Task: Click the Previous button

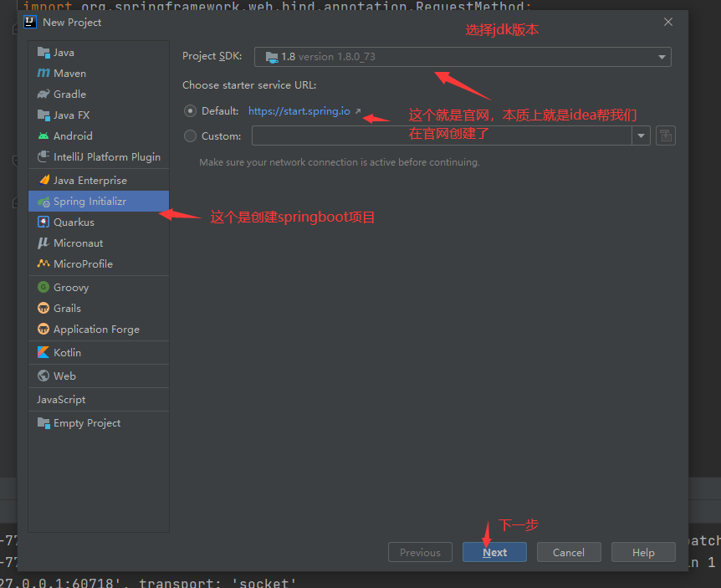Action: tap(420, 552)
